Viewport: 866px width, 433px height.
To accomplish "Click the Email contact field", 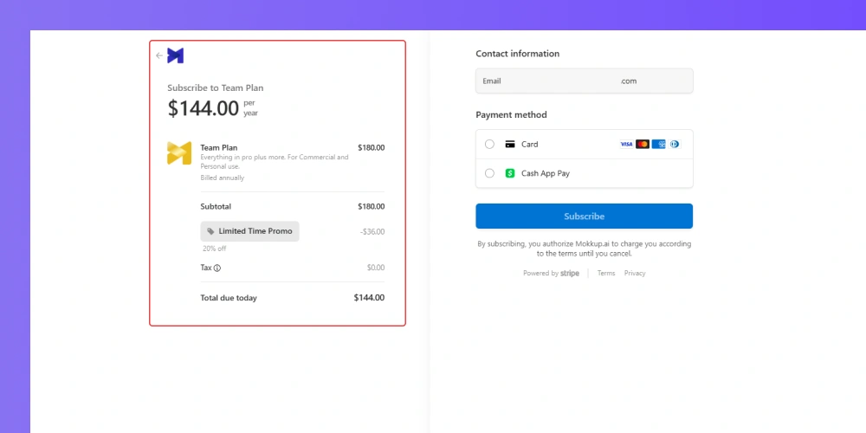I will 585,81.
